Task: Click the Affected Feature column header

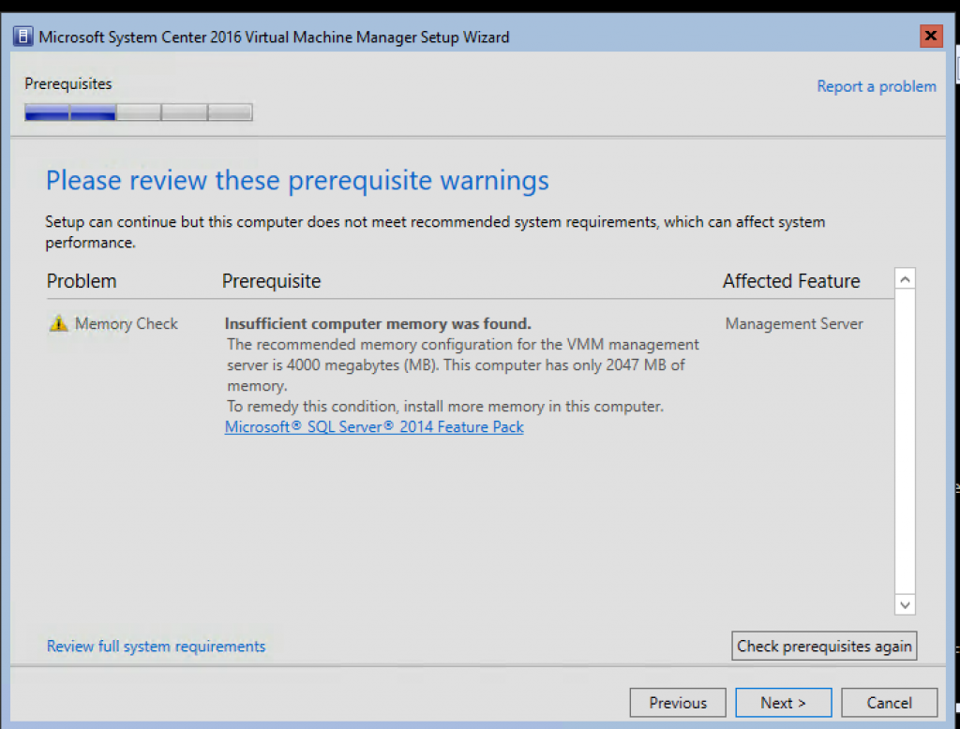Action: click(x=791, y=281)
